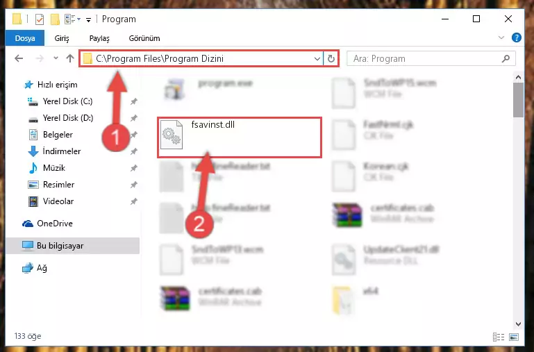Expand the ribbon with the chevron
534x352 pixels.
click(501, 37)
